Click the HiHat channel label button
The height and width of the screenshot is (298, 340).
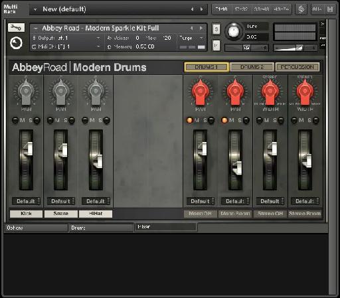tap(96, 214)
